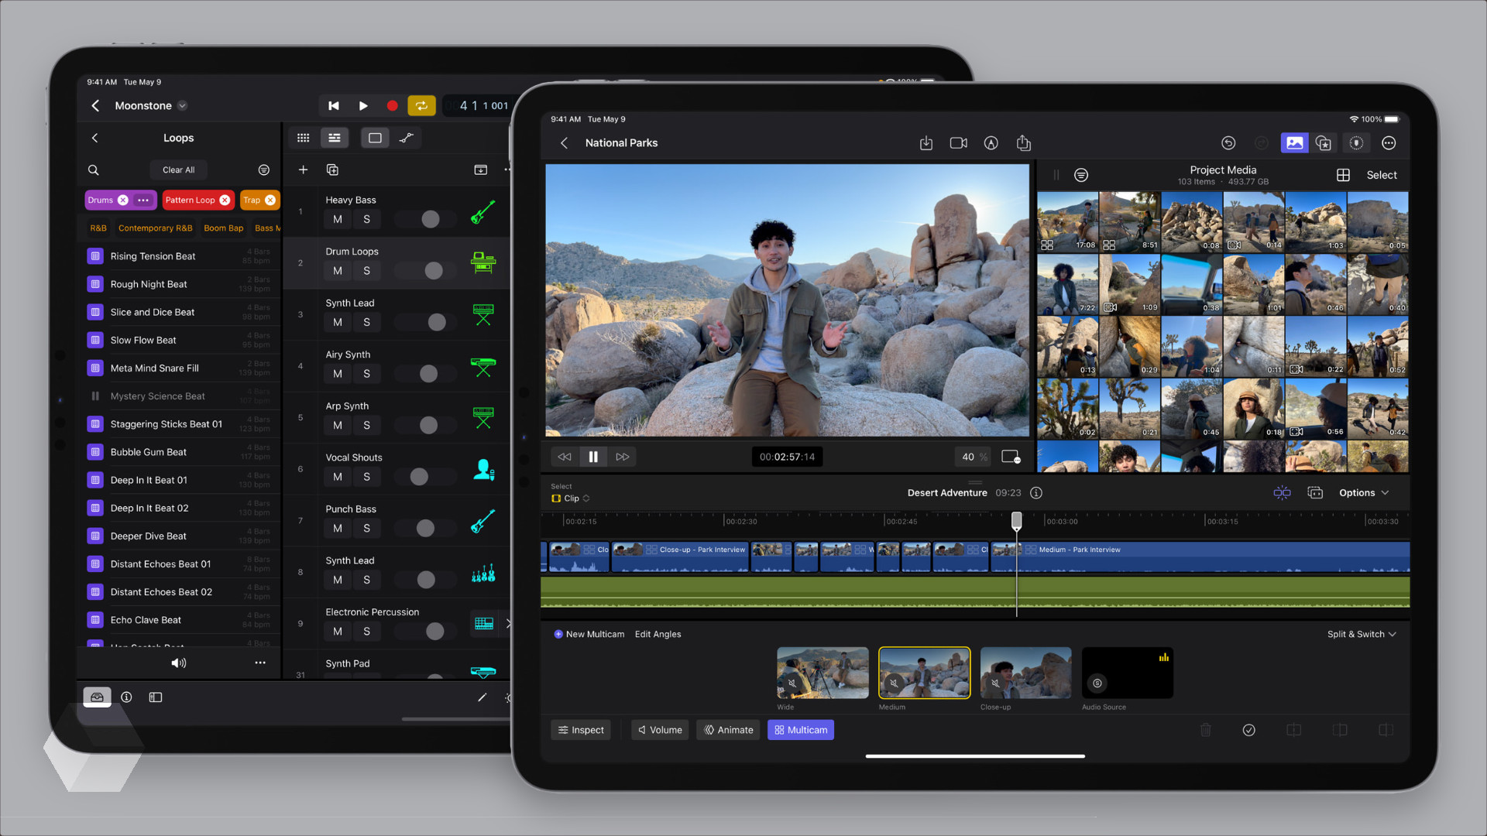The height and width of the screenshot is (836, 1487).
Task: Open the viewer display options icon
Action: [x=1011, y=457]
